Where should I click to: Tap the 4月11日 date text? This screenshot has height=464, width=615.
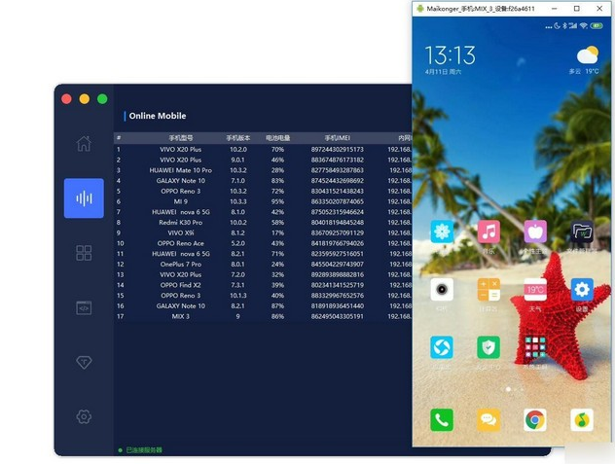(443, 72)
